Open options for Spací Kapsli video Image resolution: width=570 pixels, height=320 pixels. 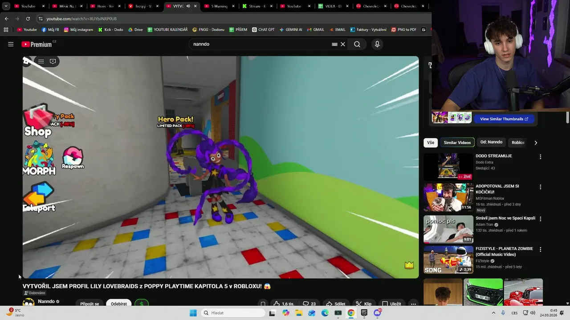click(541, 219)
